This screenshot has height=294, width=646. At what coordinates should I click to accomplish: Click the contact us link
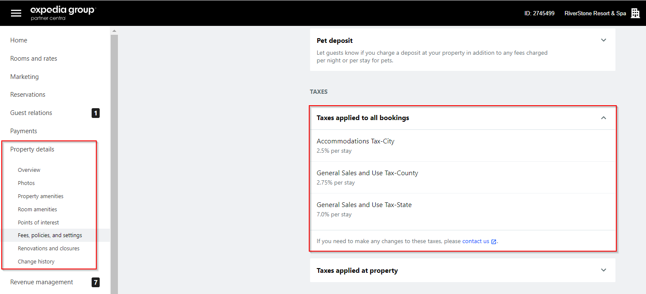[475, 241]
